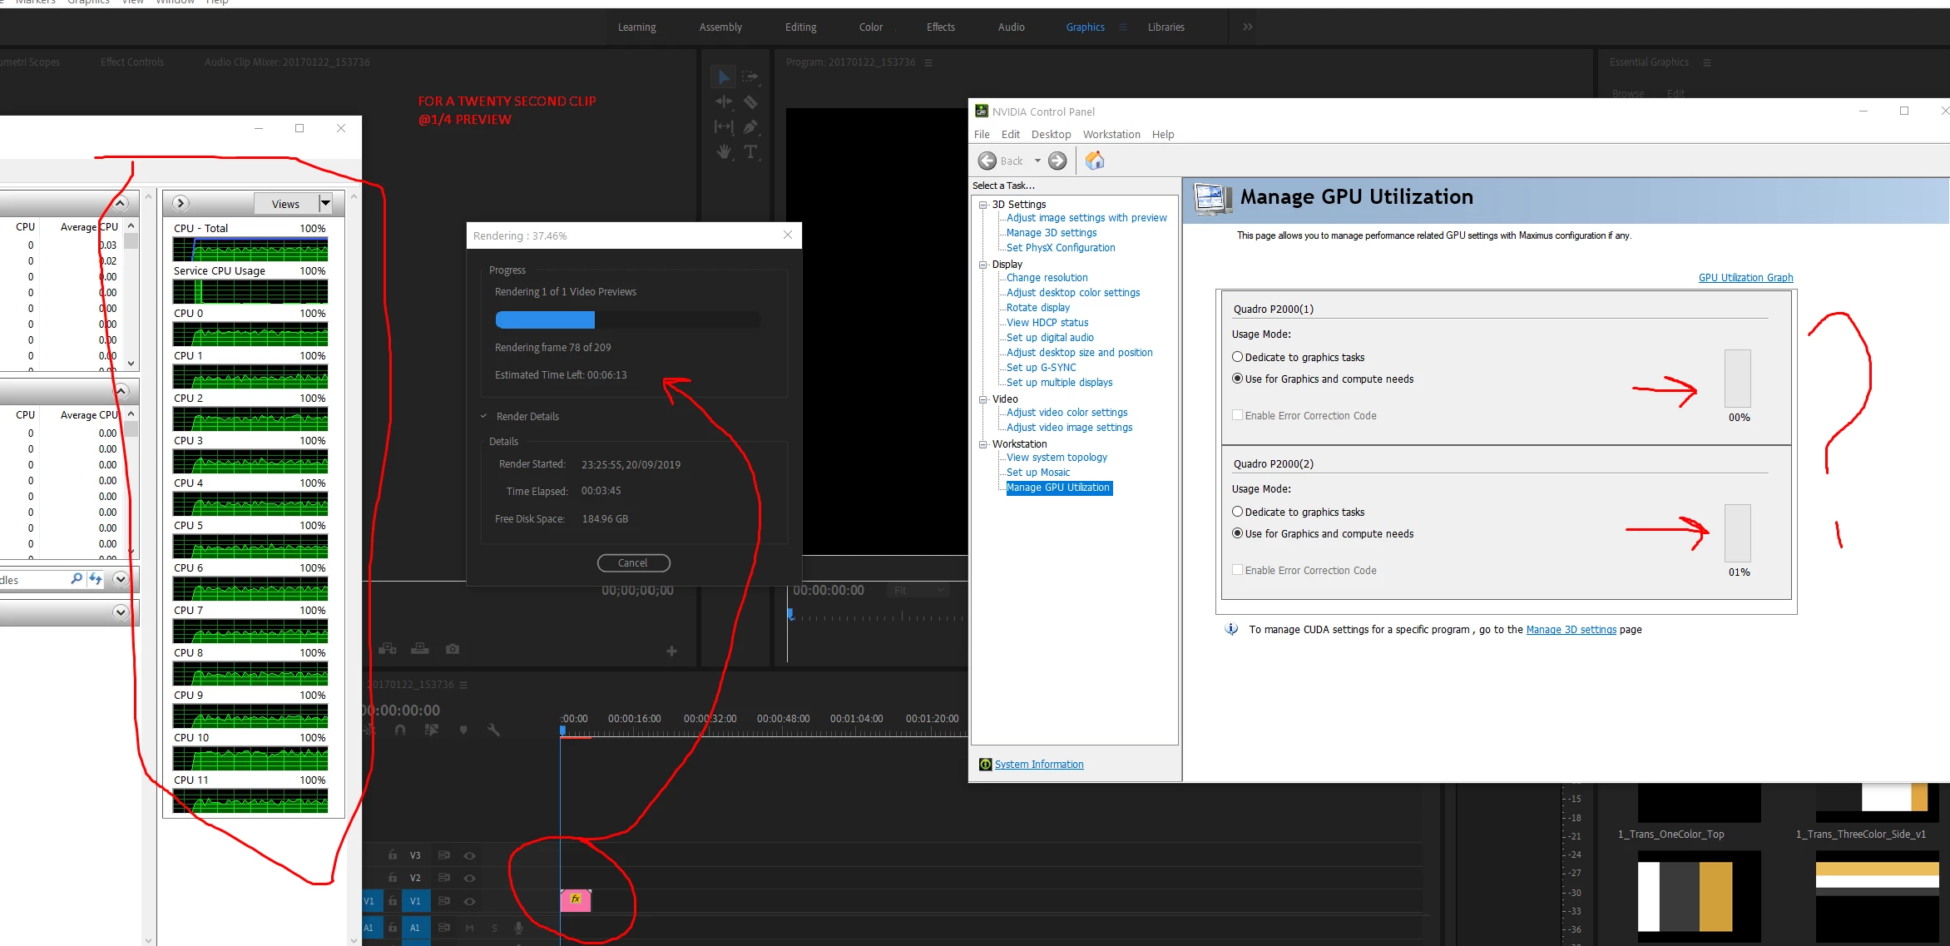Open the Workstation menu
Screen dimensions: 1950x946
1111,135
